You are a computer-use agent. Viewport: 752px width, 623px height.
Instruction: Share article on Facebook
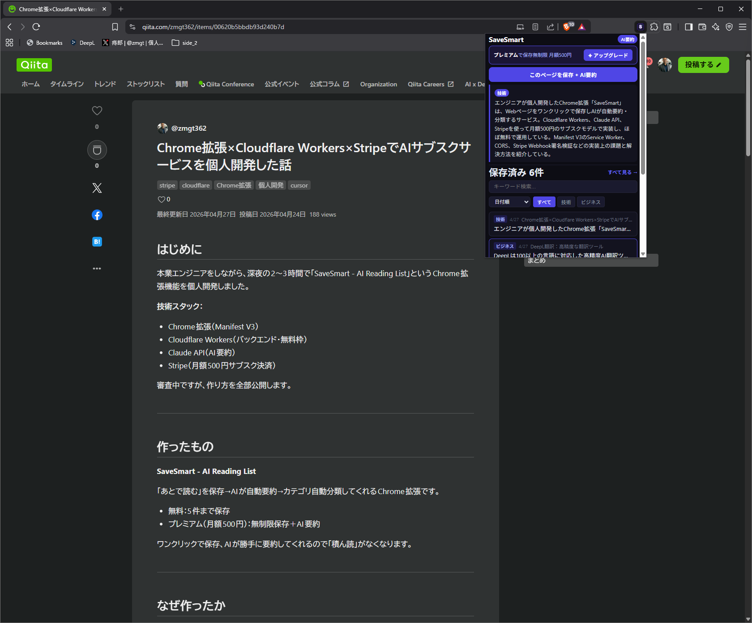coord(97,215)
